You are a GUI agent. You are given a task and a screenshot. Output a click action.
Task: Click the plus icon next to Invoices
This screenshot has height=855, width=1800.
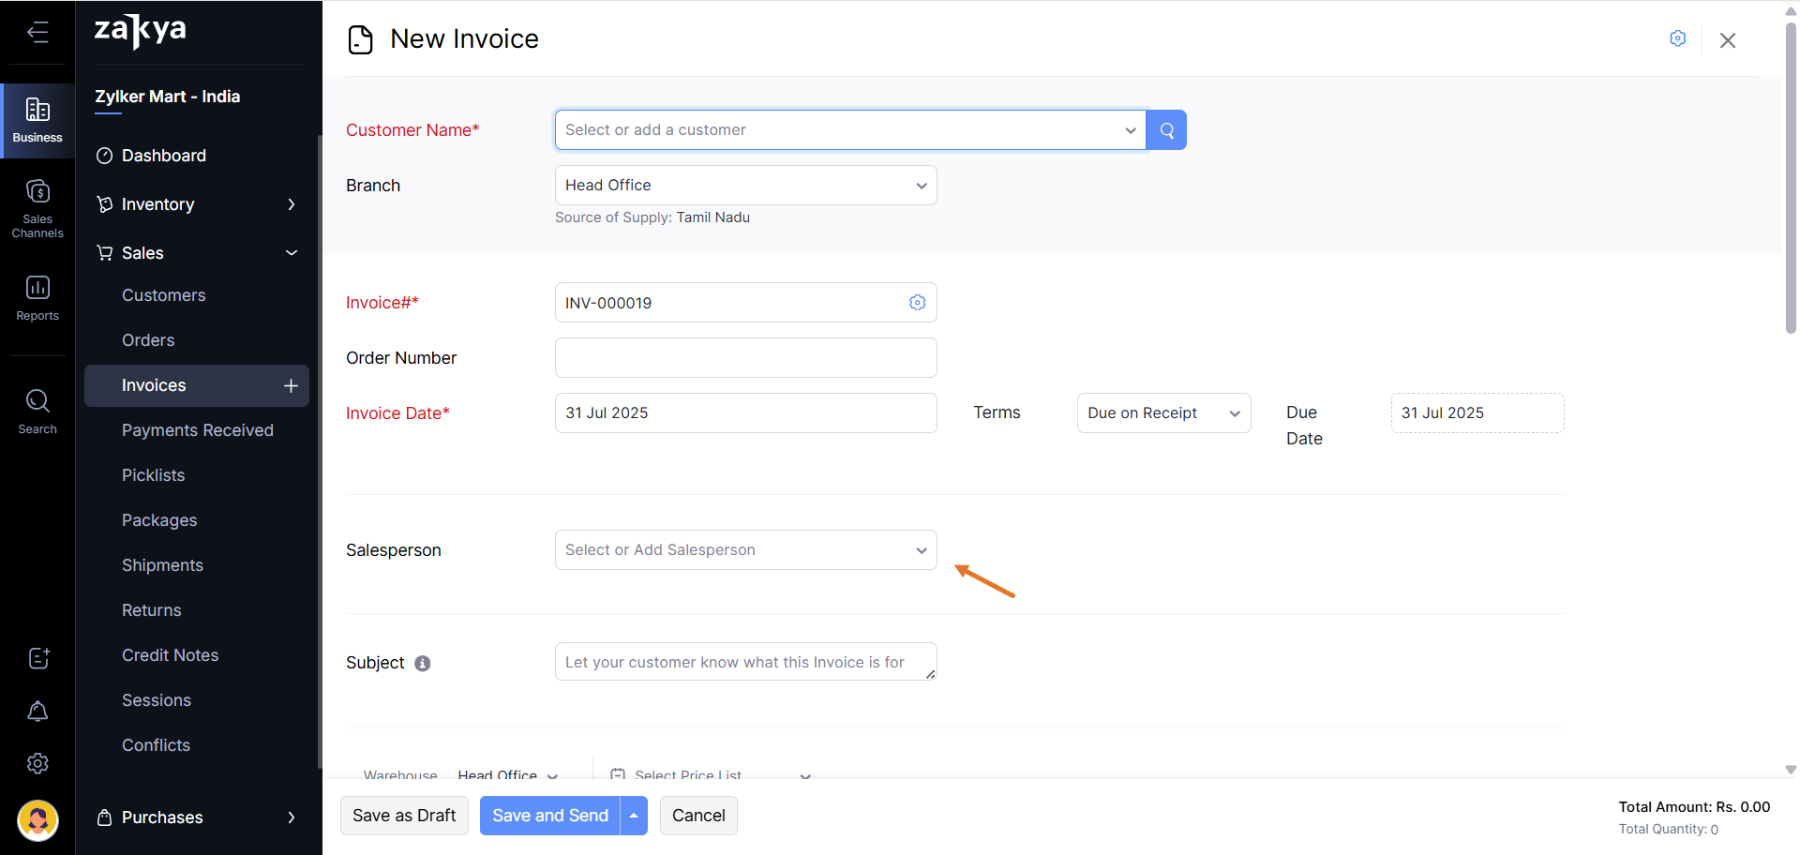point(291,386)
